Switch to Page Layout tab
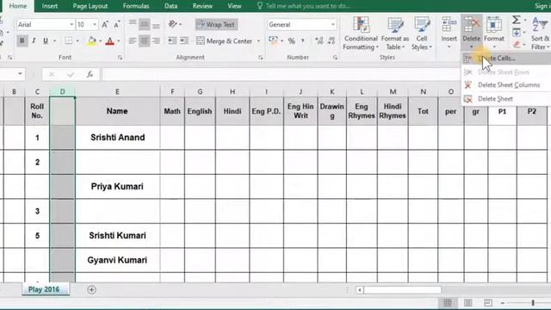Screen dimensions: 551x310 click(x=90, y=6)
